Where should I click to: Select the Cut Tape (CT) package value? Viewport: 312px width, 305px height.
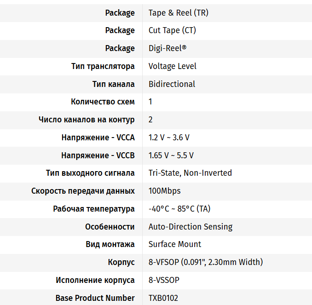(x=174, y=30)
